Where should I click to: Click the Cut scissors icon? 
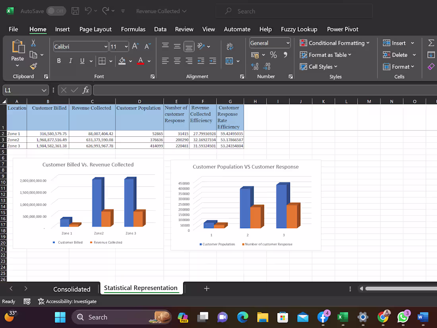(x=33, y=43)
